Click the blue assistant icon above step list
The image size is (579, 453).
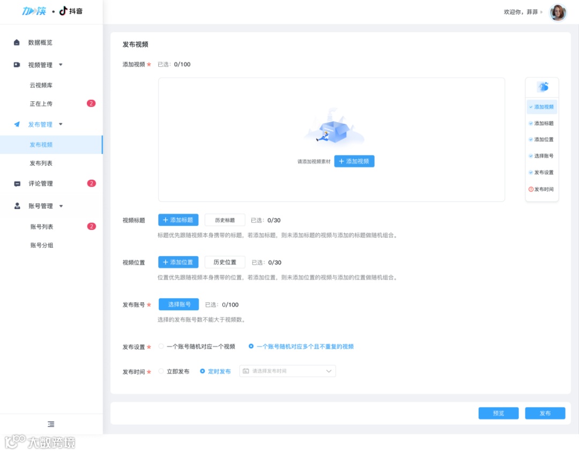[543, 87]
